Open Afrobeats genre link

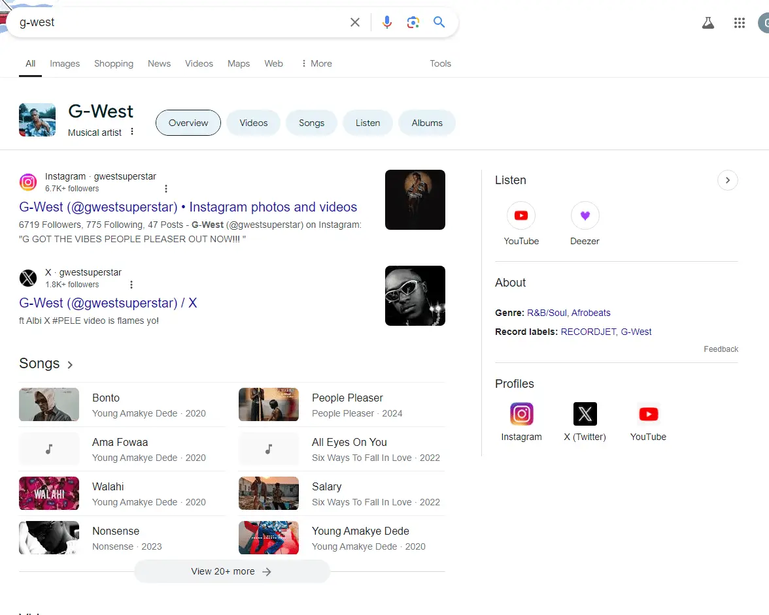[591, 313]
